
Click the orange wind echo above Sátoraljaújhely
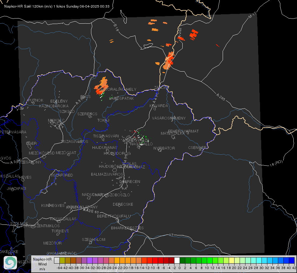pyautogui.click(x=101, y=86)
